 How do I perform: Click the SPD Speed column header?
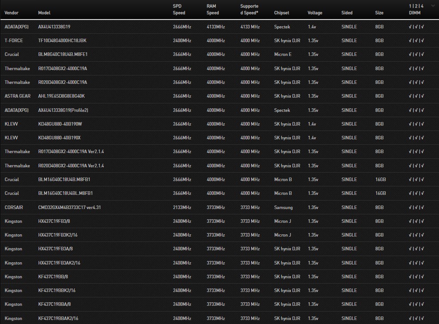[x=179, y=9]
